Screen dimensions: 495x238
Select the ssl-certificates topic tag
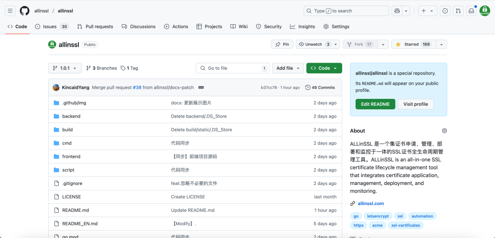(406, 225)
